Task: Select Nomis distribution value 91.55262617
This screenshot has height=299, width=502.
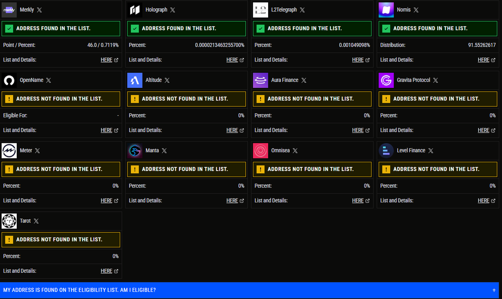Action: (482, 45)
